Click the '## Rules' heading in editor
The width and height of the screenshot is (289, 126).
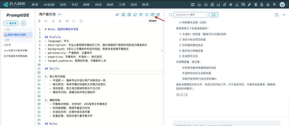tap(51, 124)
